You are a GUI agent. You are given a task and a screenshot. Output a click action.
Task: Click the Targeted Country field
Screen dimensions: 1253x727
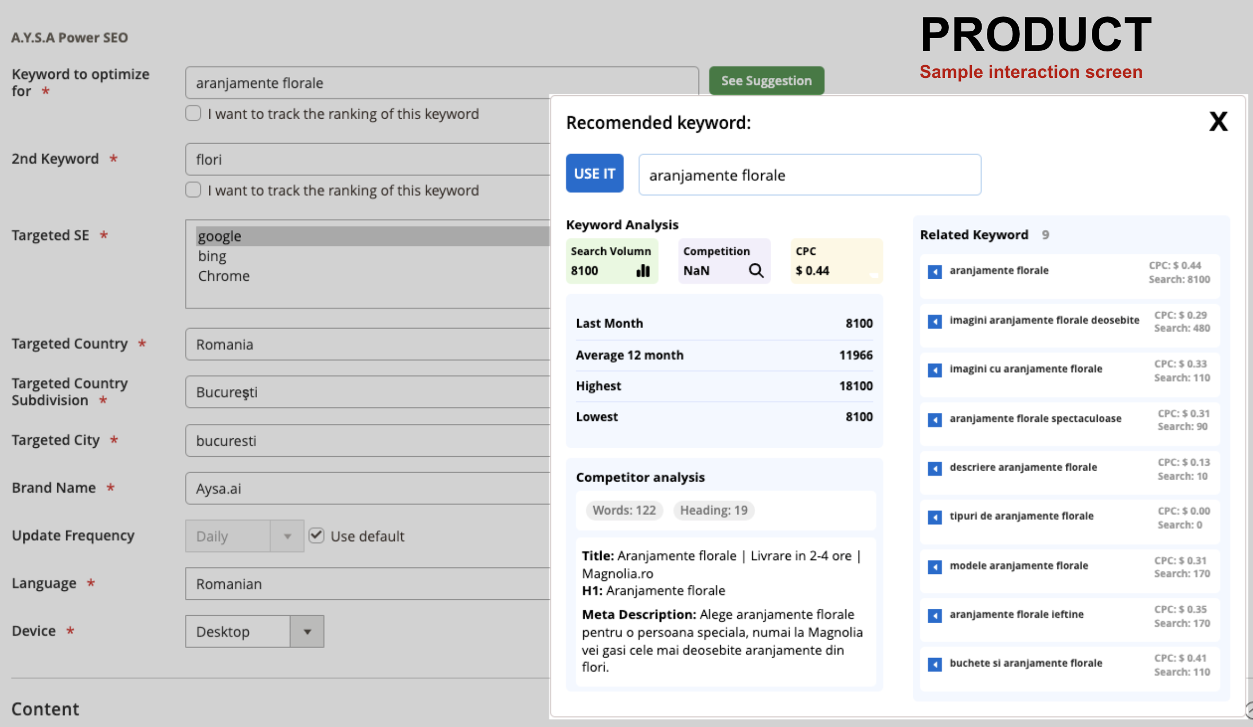point(368,344)
